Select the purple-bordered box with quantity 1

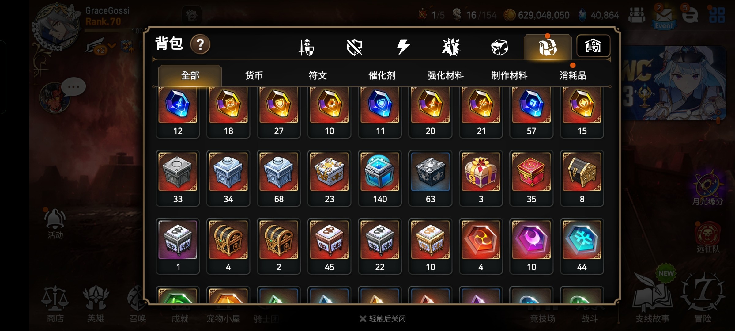click(178, 246)
